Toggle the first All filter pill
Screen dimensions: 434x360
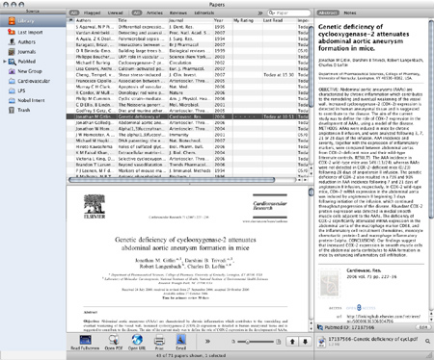tap(74, 13)
